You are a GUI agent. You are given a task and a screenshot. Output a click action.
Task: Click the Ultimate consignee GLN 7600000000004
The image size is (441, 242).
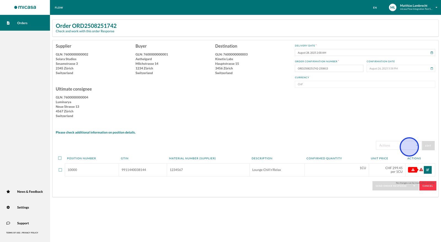[72, 97]
